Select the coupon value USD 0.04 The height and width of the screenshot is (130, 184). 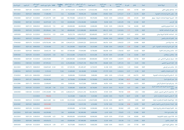29,63
